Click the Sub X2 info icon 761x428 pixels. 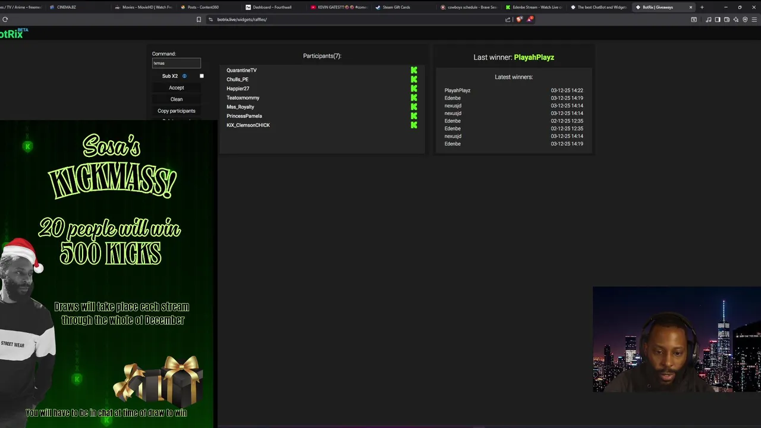(184, 76)
